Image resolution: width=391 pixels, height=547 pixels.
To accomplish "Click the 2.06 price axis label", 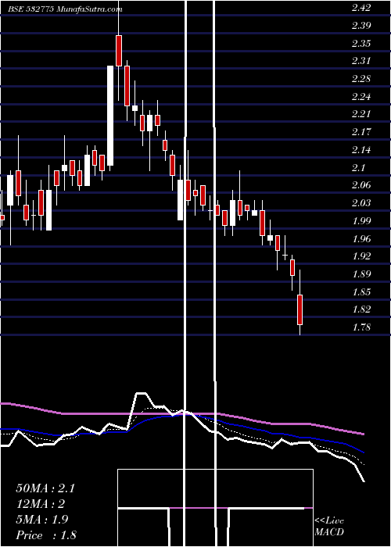I will pos(361,185).
